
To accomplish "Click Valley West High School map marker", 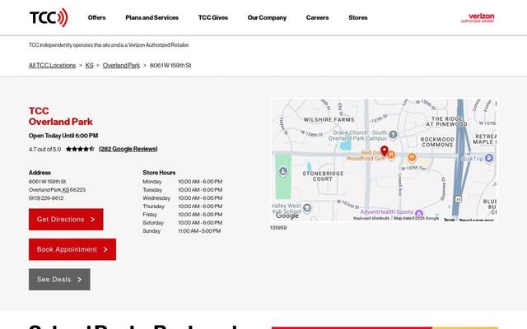I will tap(307, 208).
